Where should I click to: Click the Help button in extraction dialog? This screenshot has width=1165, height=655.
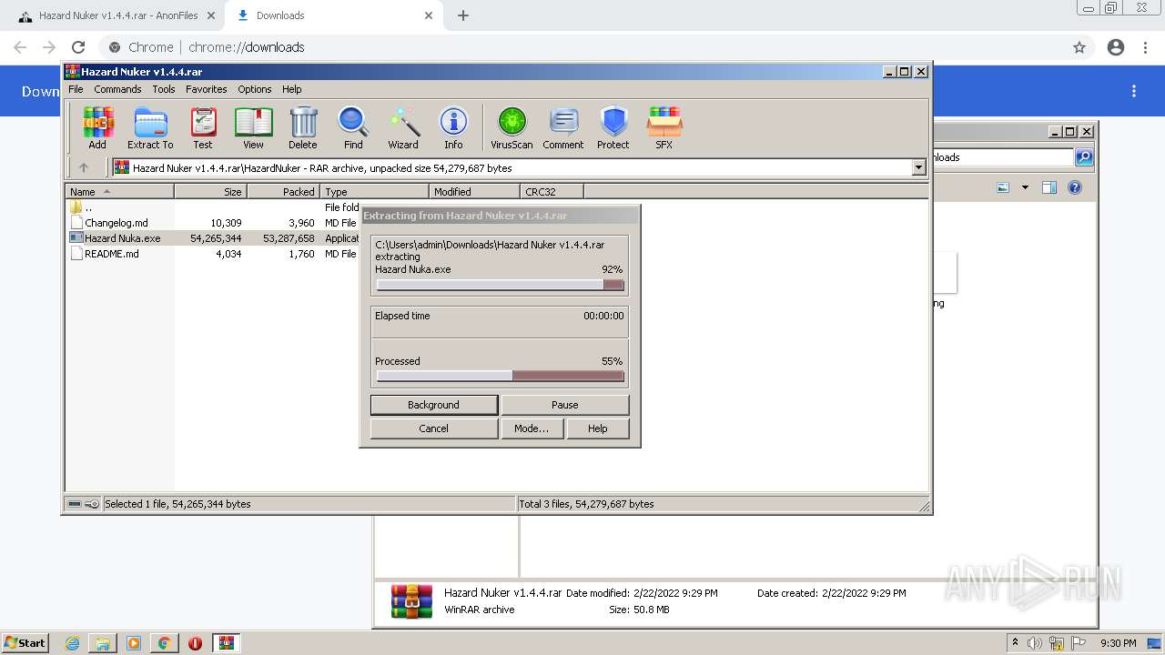pos(598,428)
